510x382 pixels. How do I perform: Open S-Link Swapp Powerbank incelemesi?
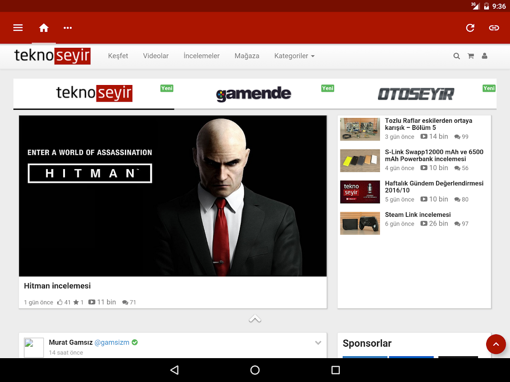point(434,155)
